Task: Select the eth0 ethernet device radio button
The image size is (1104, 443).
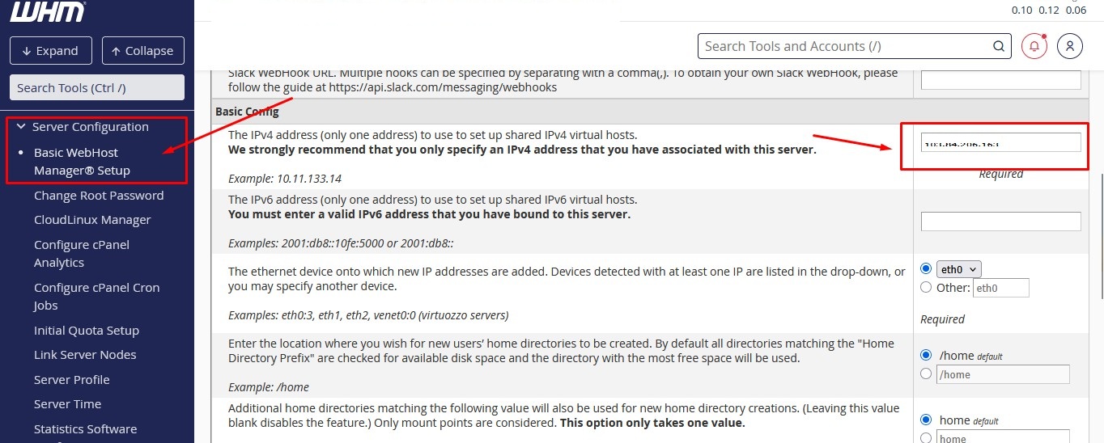Action: (x=926, y=269)
